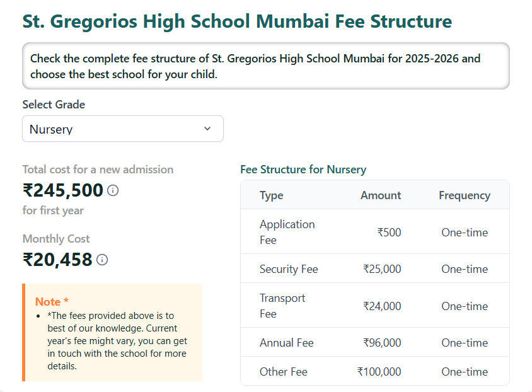
Task: Click the Frequency column header
Action: pos(464,195)
